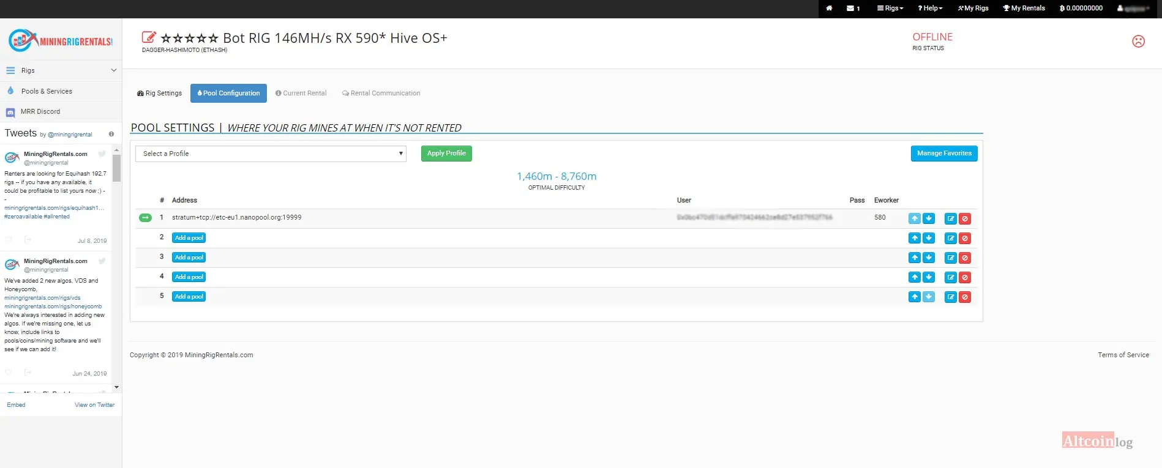The width and height of the screenshot is (1162, 468).
Task: Move pool 3 down
Action: [929, 258]
